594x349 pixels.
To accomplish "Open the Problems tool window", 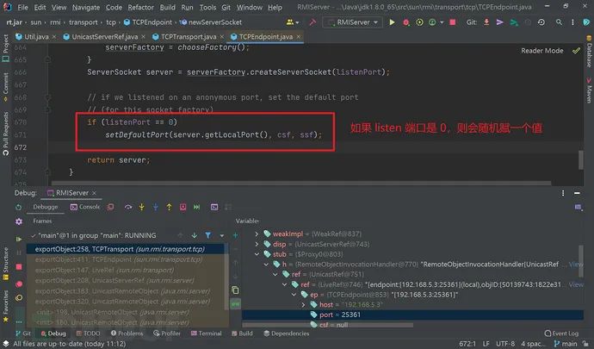I will tap(127, 333).
